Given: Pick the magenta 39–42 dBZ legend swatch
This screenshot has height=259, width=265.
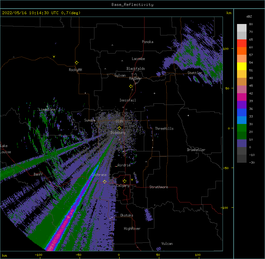Looking at the screenshot, I should point(242,97).
